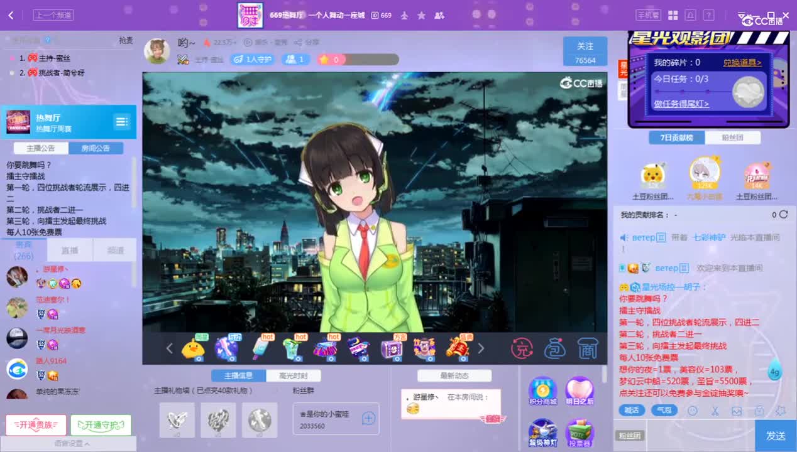
Task: Switch to 直播 tab in left panel
Action: click(70, 250)
